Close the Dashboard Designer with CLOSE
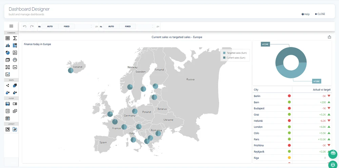The width and height of the screenshot is (339, 168). tap(320, 14)
